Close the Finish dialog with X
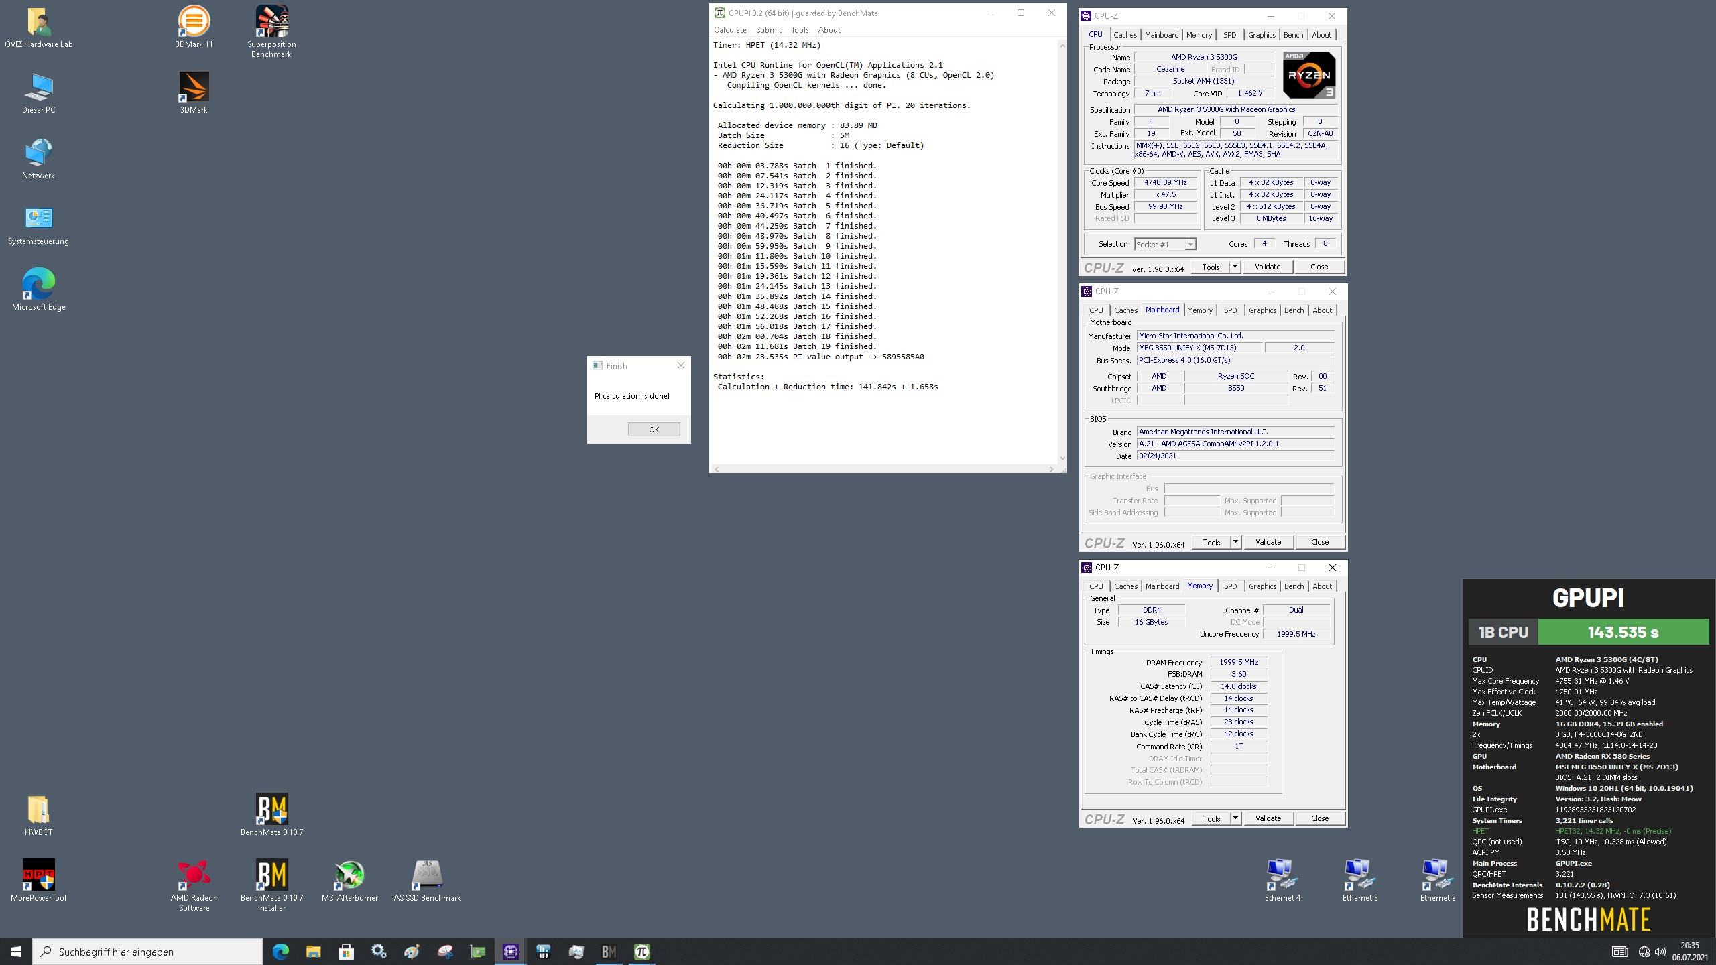 pyautogui.click(x=681, y=365)
